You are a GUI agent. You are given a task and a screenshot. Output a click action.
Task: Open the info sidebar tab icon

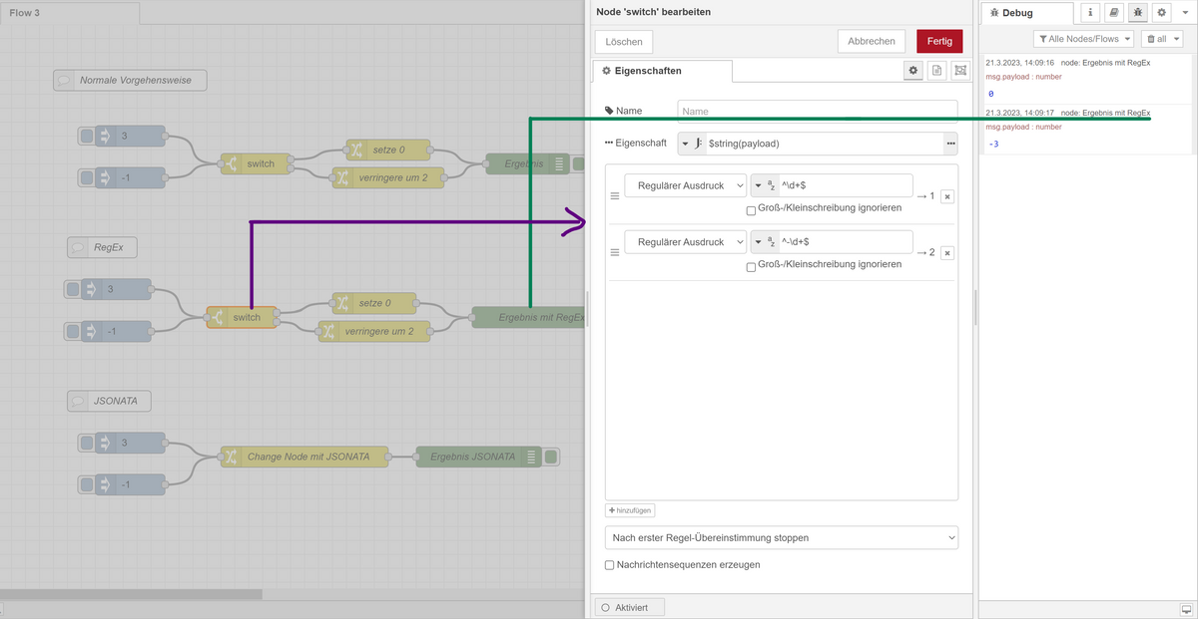[x=1090, y=13]
